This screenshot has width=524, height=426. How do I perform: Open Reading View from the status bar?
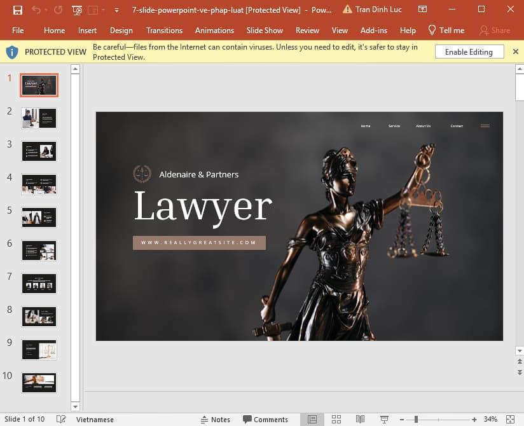pos(360,419)
